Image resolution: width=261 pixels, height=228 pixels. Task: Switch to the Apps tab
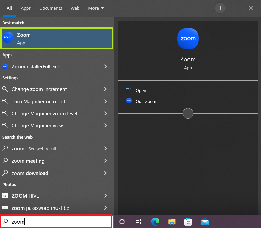[x=26, y=8]
